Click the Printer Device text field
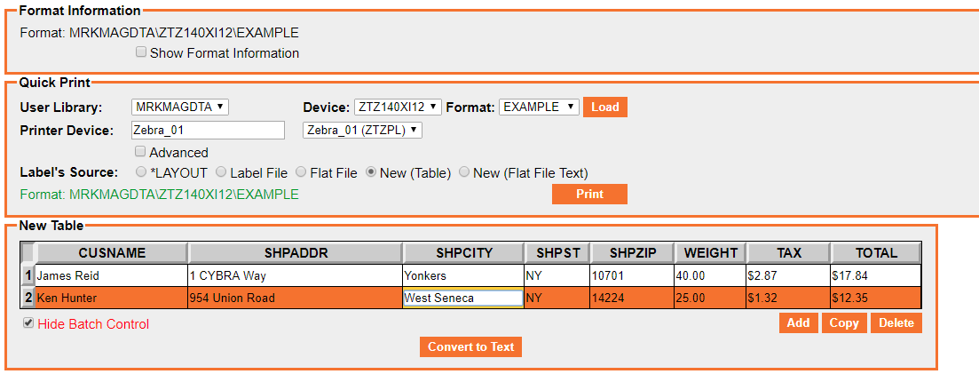The width and height of the screenshot is (979, 382). click(x=207, y=130)
